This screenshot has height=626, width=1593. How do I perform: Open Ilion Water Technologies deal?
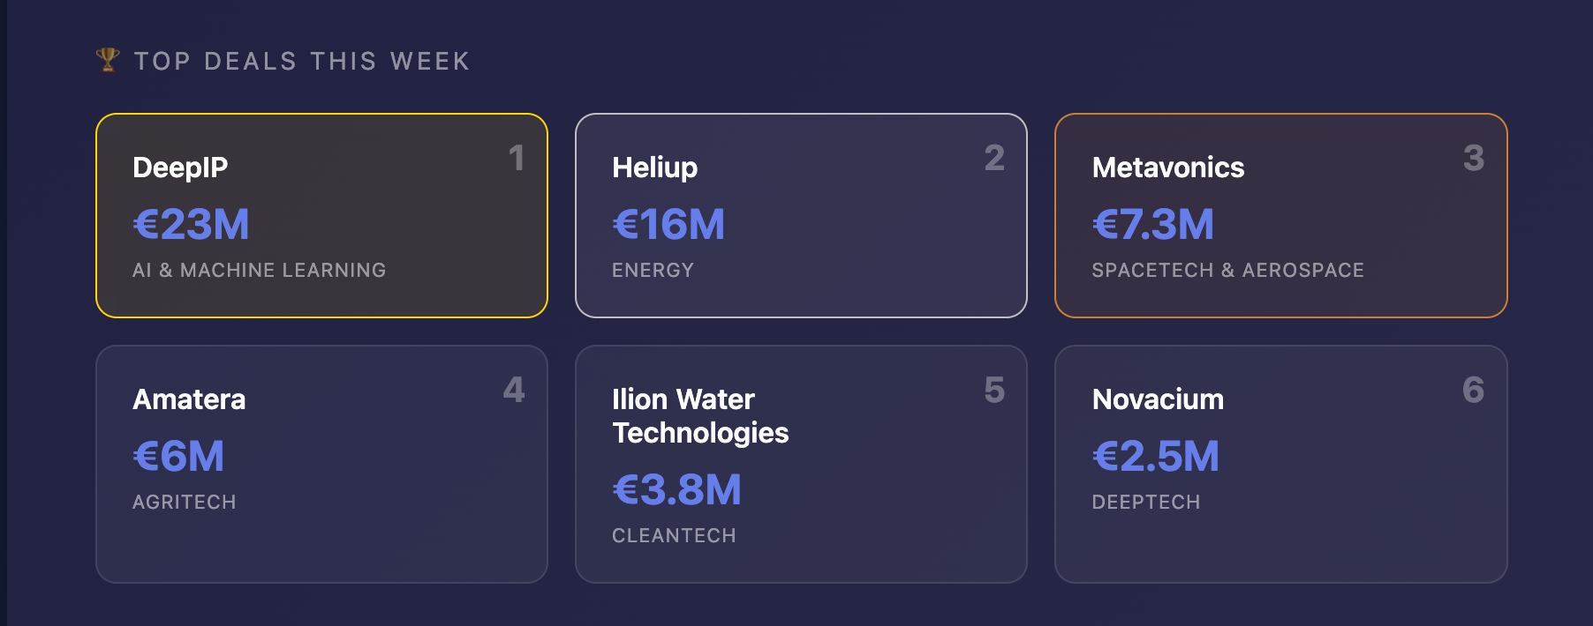click(x=801, y=464)
